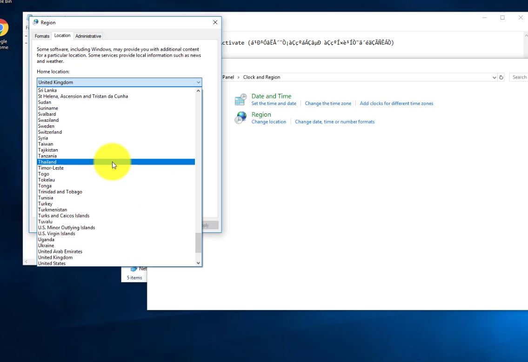Close the Region dialog
The width and height of the screenshot is (528, 362).
[215, 22]
